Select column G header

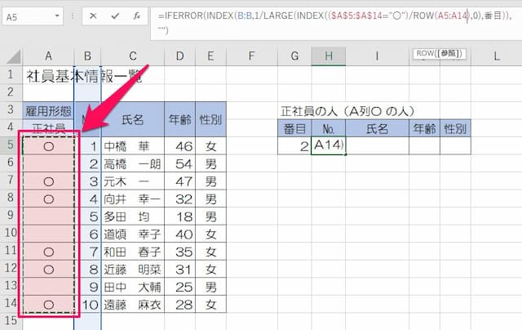point(294,56)
